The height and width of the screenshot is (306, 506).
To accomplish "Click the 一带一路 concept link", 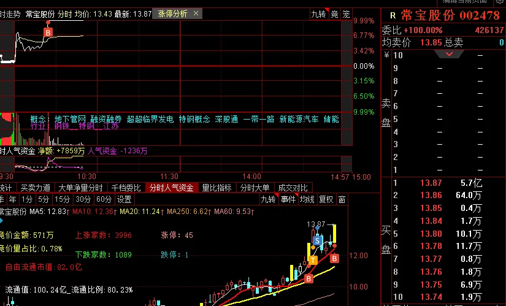I will [x=258, y=119].
